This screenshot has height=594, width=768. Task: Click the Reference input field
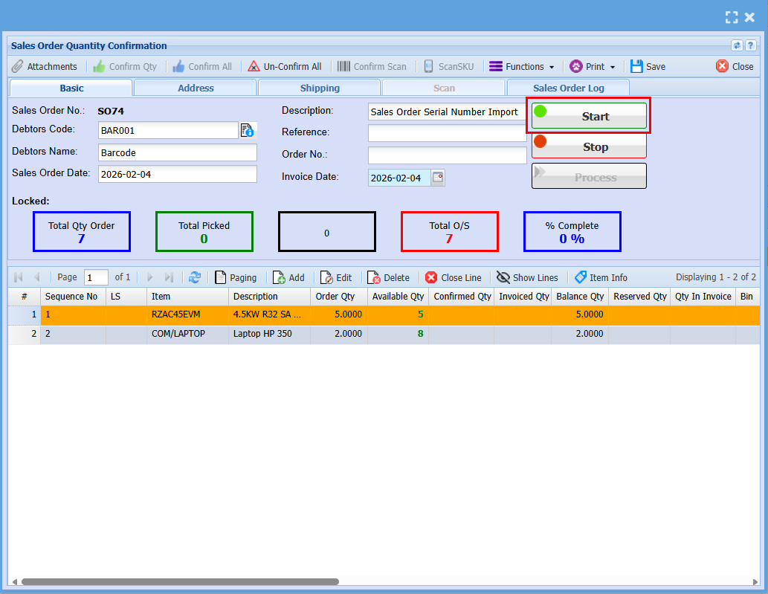coord(447,133)
